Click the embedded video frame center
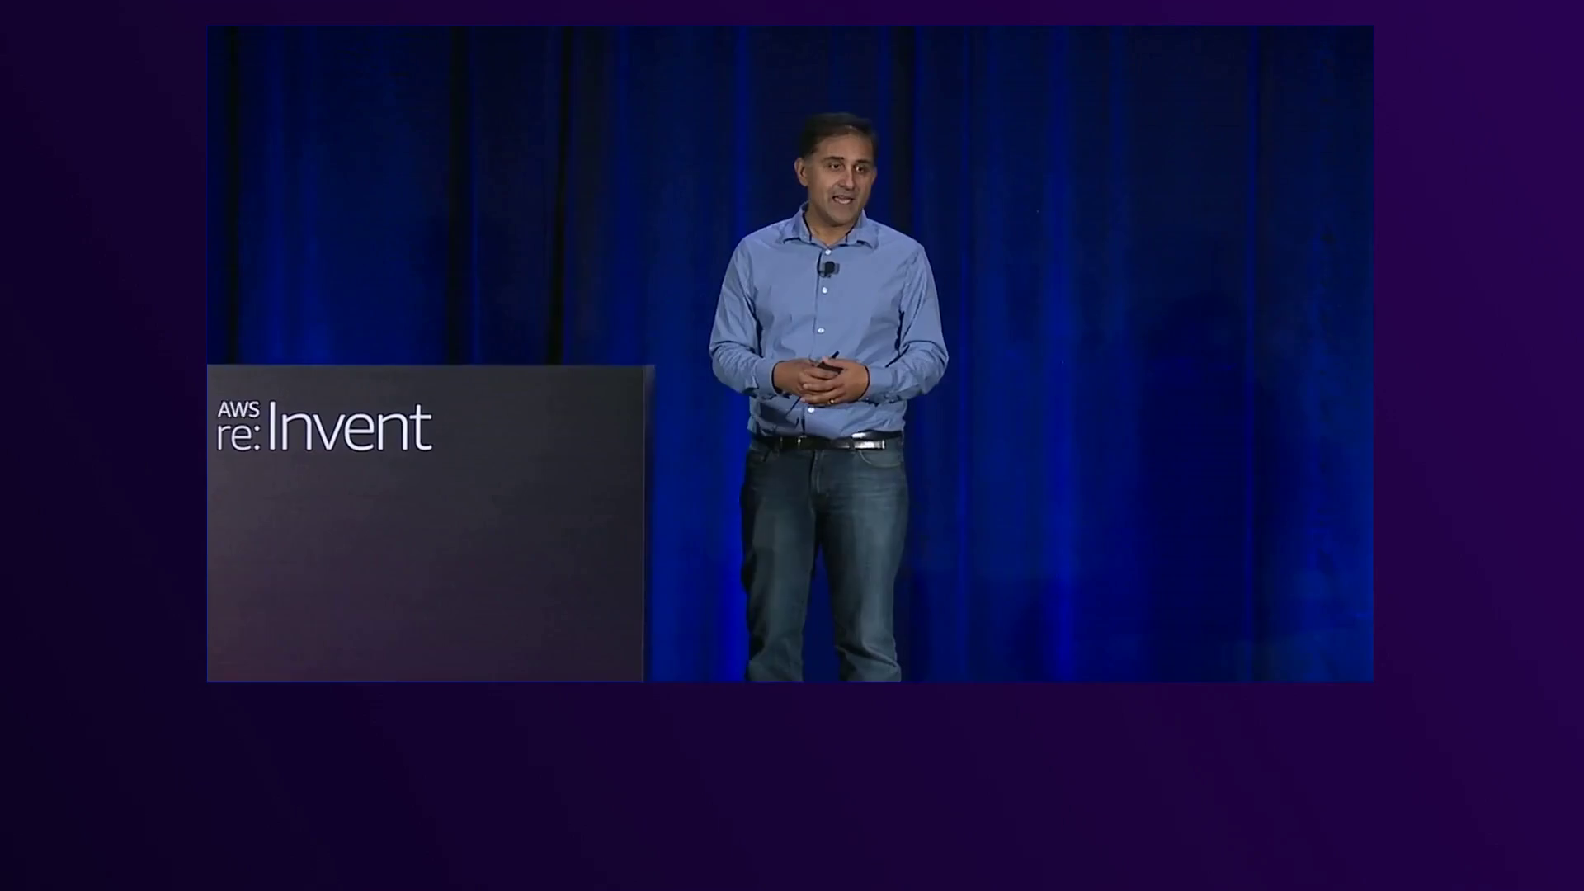This screenshot has height=891, width=1584. [790, 353]
